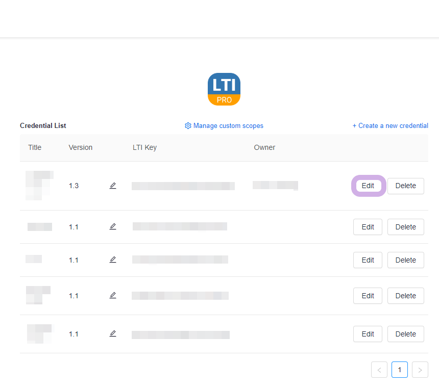The height and width of the screenshot is (389, 439).
Task: Go to the previous page arrow
Action: [x=379, y=370]
